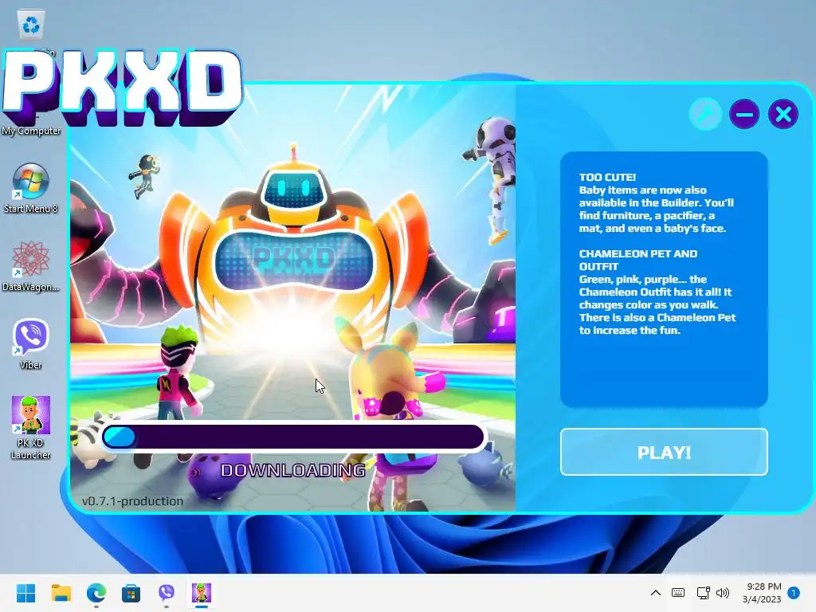Switch to Viber in the taskbar
This screenshot has height=612, width=816.
point(166,593)
